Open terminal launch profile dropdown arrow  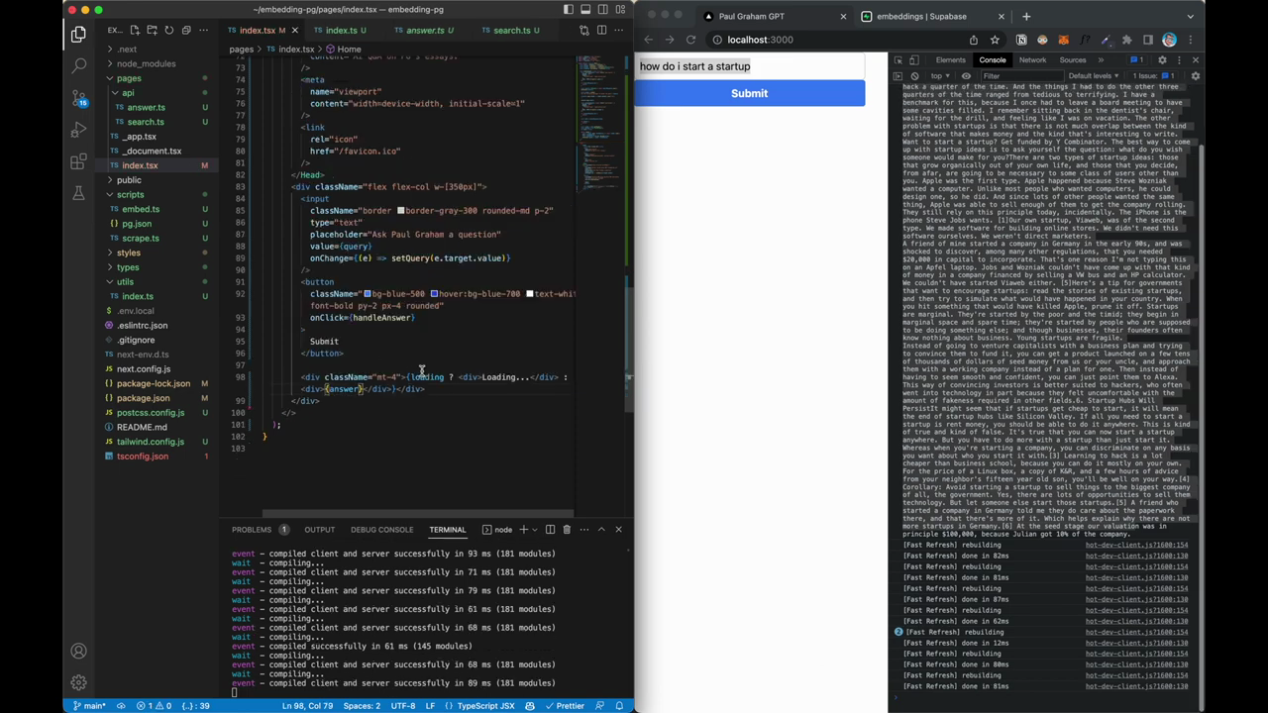click(535, 530)
